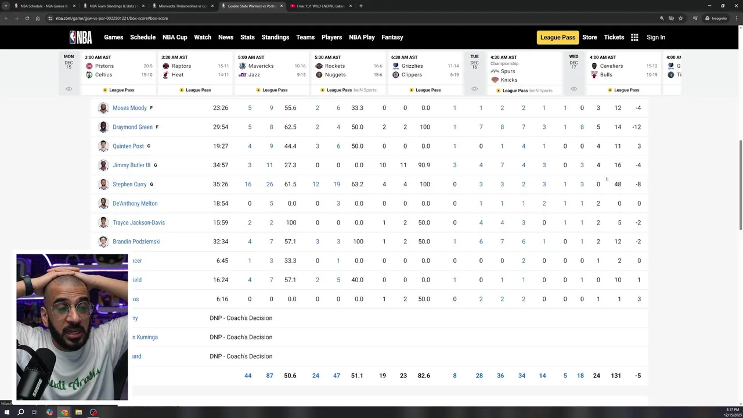This screenshot has width=743, height=418.
Task: Click the crossed-eye tracking protection icon
Action: (x=671, y=18)
